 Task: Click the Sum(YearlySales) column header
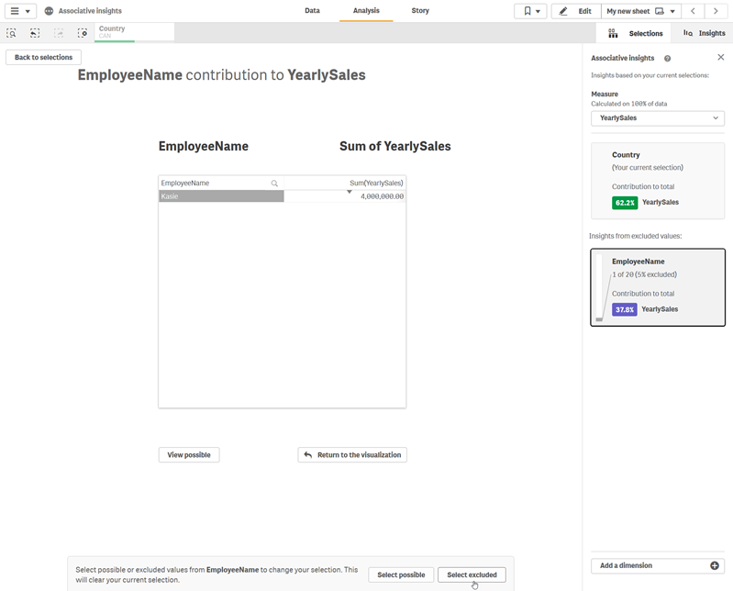point(376,183)
